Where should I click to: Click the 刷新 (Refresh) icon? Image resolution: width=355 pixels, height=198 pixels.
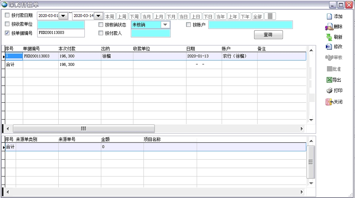329,37
